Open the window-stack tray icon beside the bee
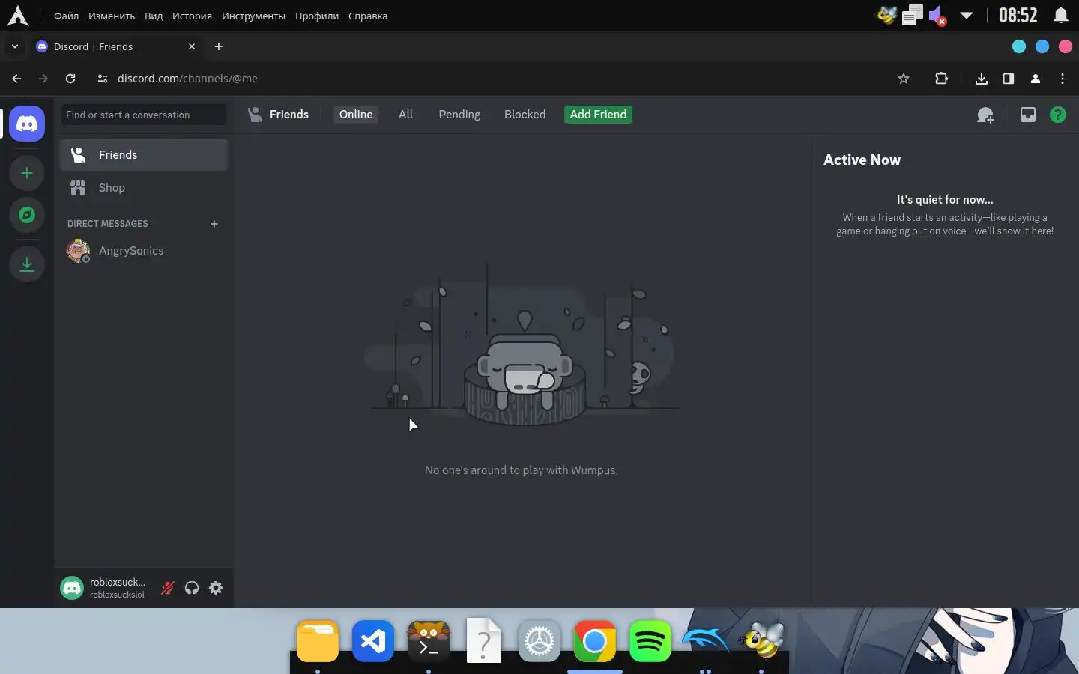The image size is (1079, 674). coord(912,16)
